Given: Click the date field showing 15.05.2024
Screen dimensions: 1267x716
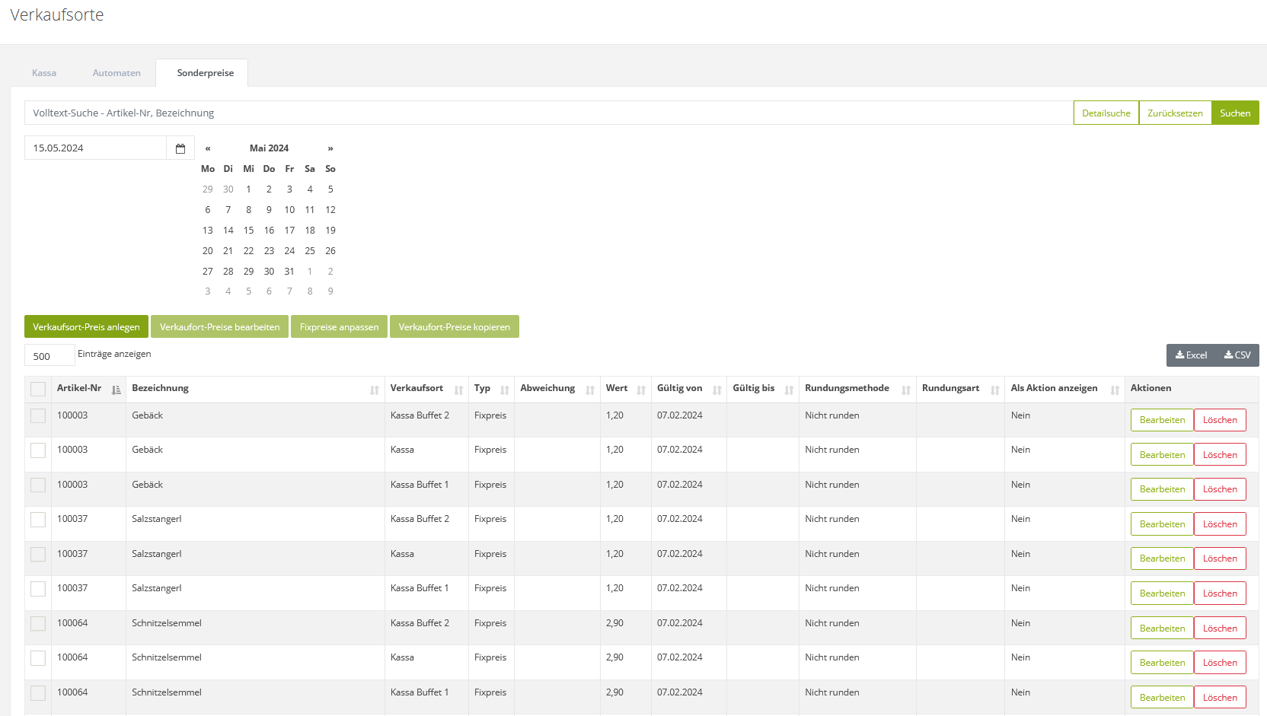Looking at the screenshot, I should point(95,148).
